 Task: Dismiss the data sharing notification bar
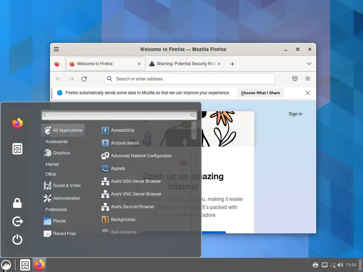(308, 93)
